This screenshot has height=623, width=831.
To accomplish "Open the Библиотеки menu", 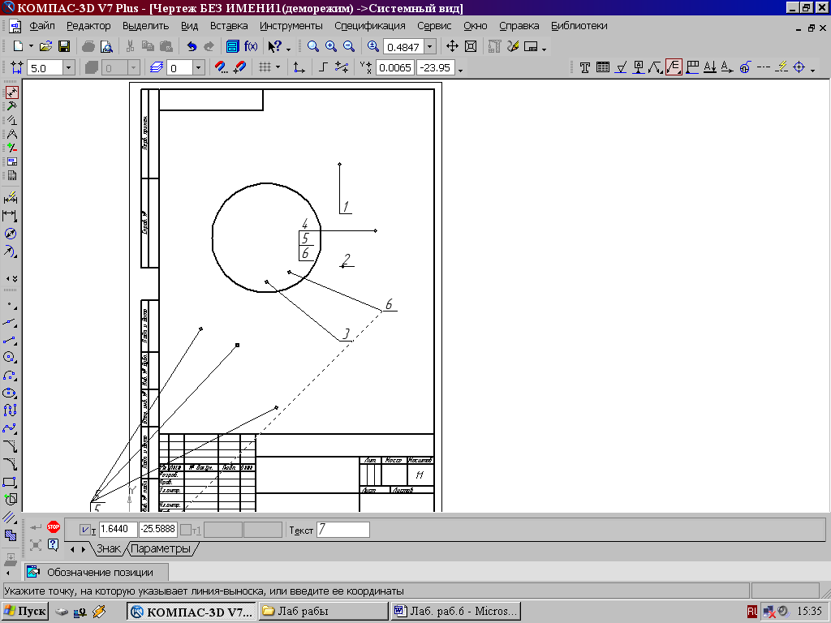I will [x=579, y=26].
